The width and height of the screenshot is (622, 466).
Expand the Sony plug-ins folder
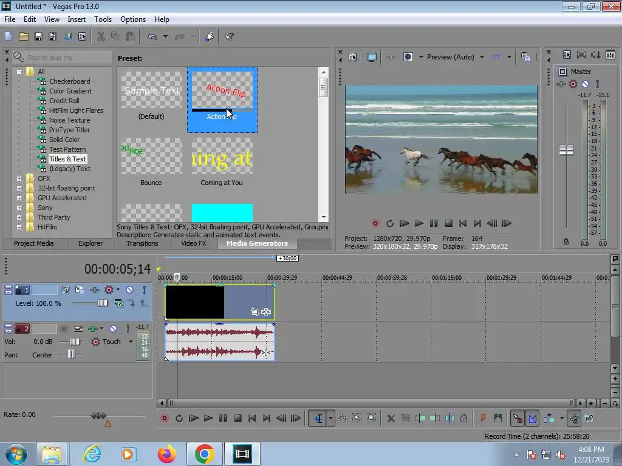[19, 208]
